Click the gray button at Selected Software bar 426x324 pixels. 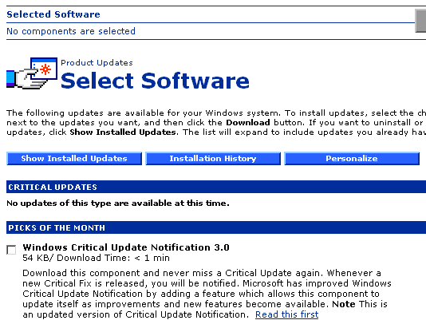coord(420,21)
